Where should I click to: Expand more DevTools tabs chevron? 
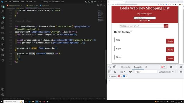[x=146, y=67]
